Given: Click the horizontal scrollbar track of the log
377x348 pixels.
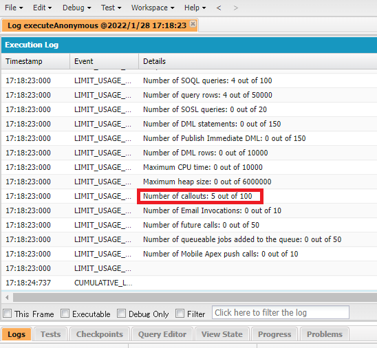Looking at the screenshot, I should tap(195, 297).
